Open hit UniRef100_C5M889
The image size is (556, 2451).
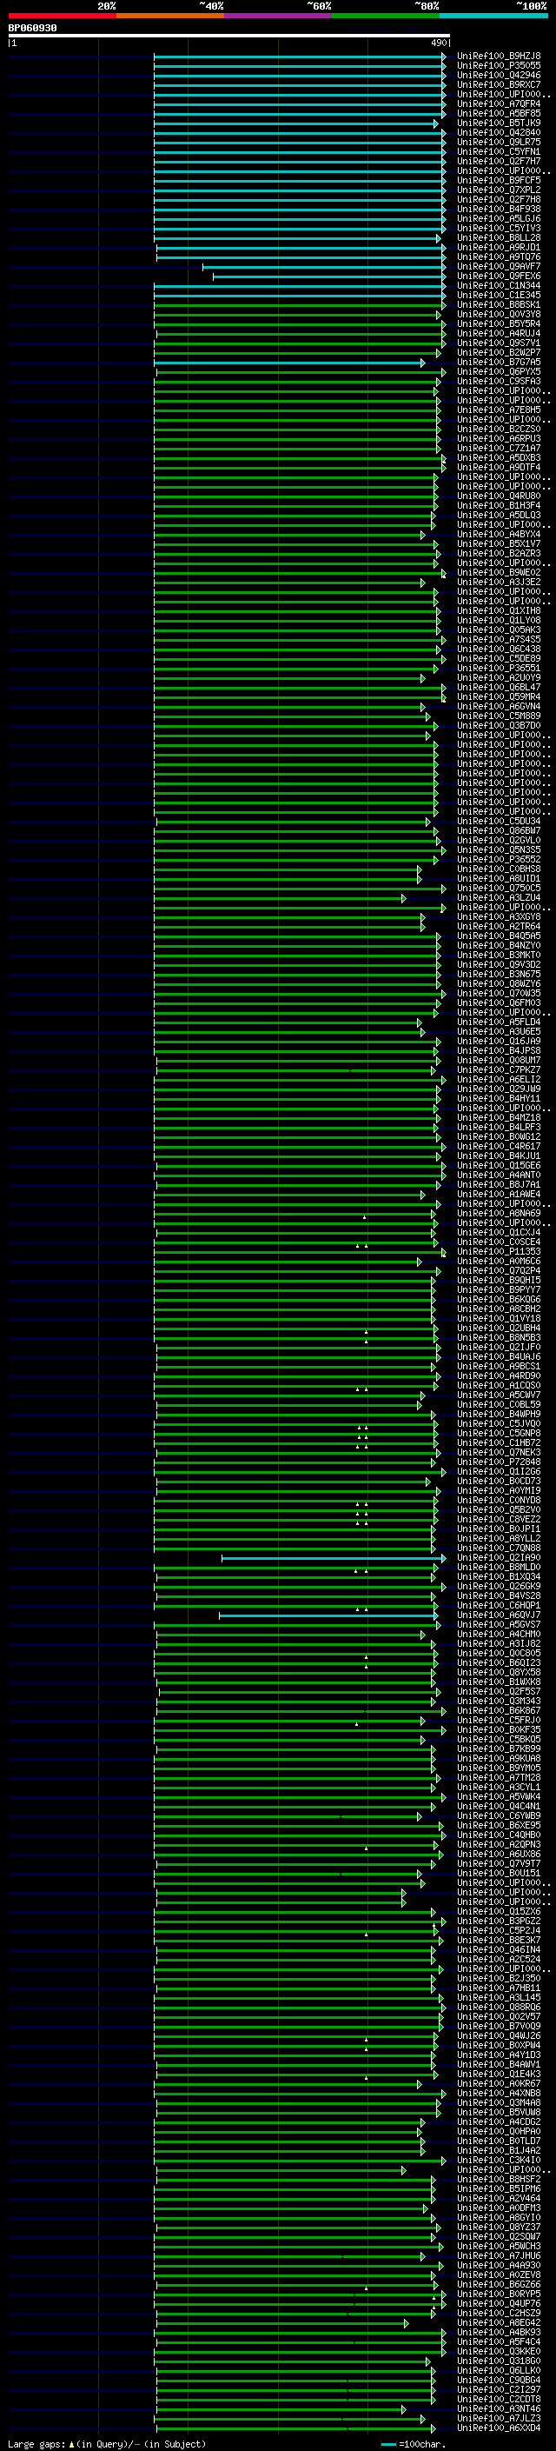[499, 716]
